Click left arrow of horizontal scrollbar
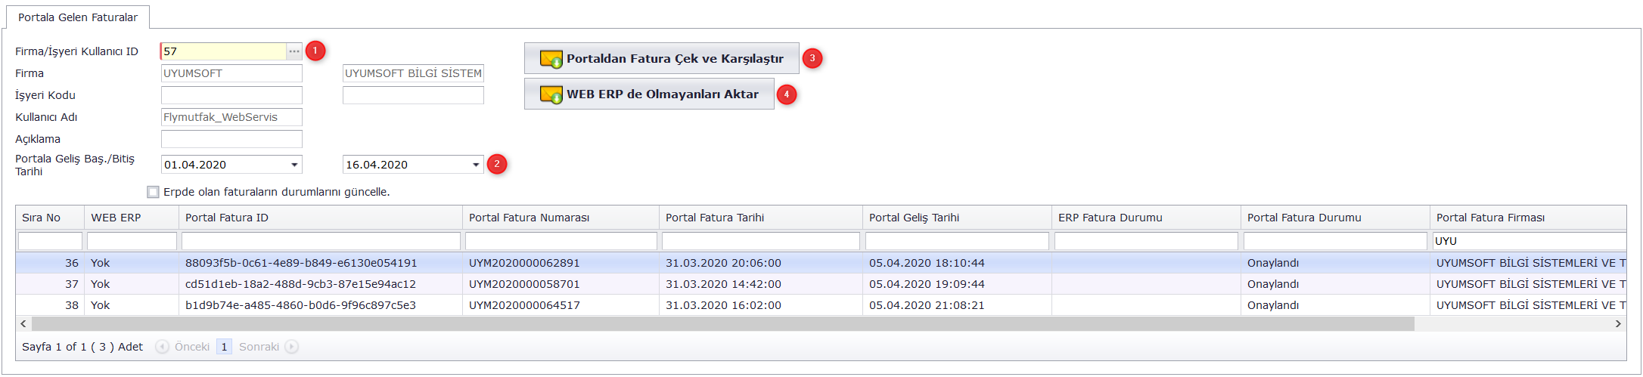The width and height of the screenshot is (1643, 377). pos(23,324)
